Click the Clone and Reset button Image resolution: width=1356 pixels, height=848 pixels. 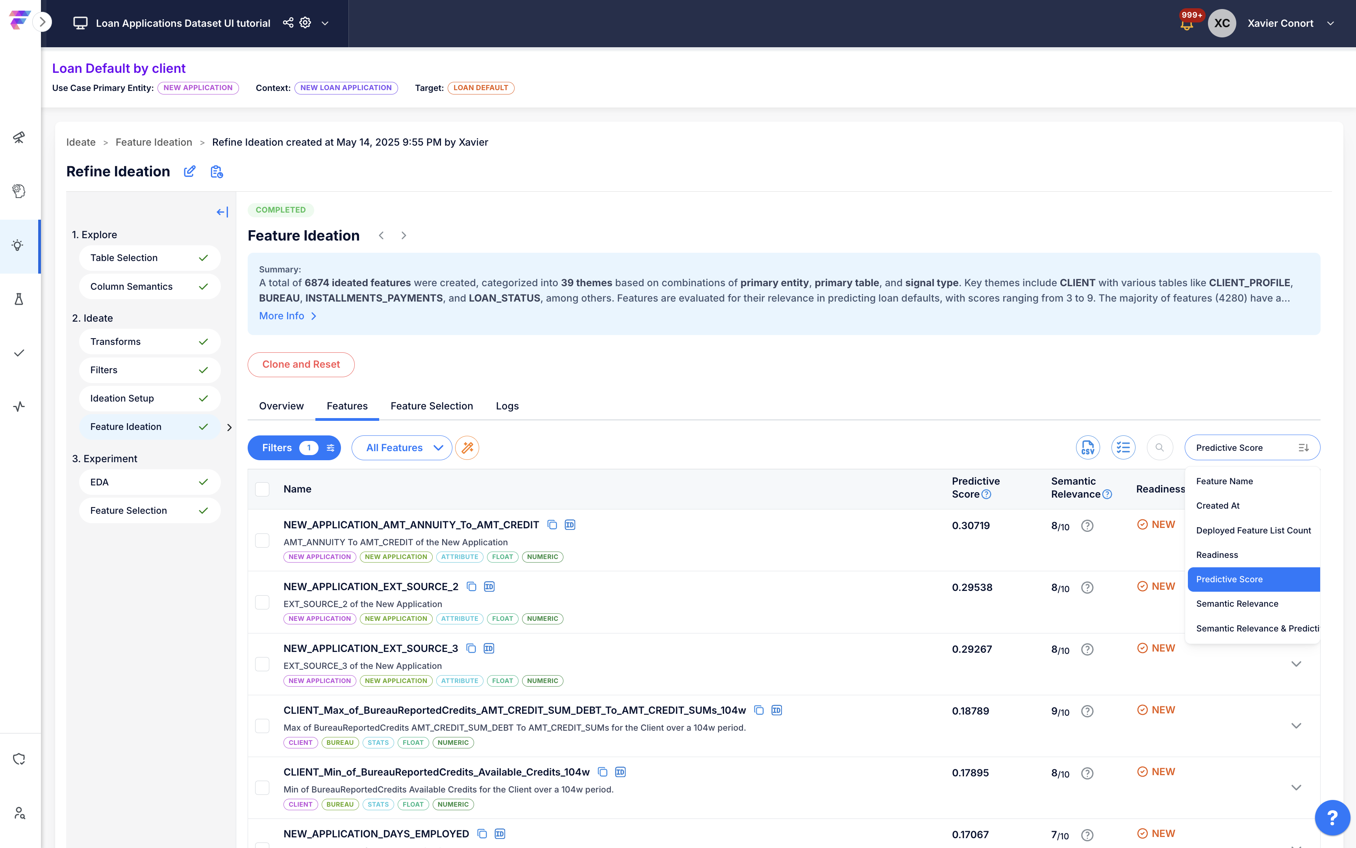click(x=300, y=365)
